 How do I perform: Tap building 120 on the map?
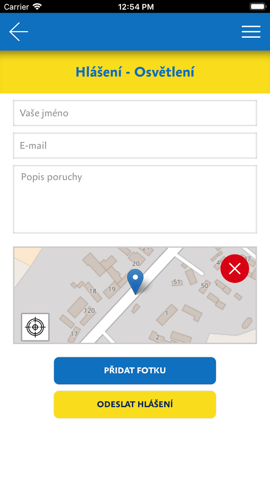(x=89, y=310)
